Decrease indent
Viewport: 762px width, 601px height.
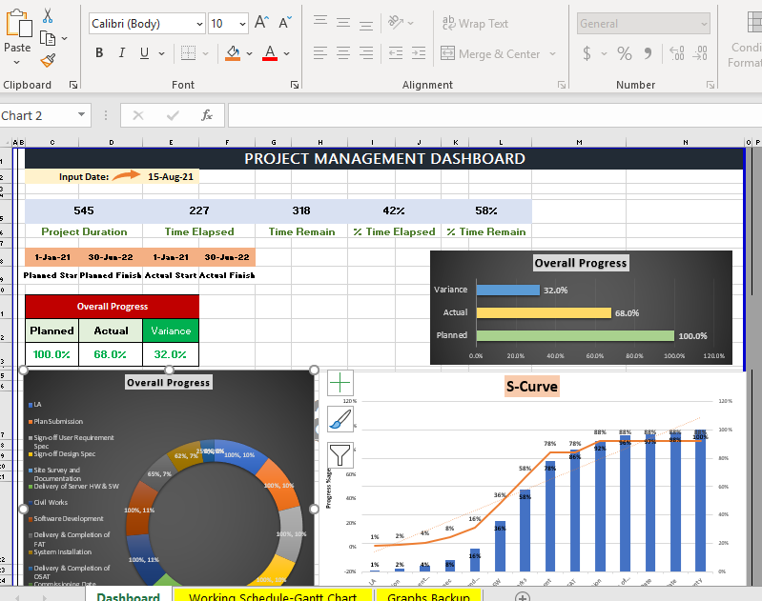point(396,53)
